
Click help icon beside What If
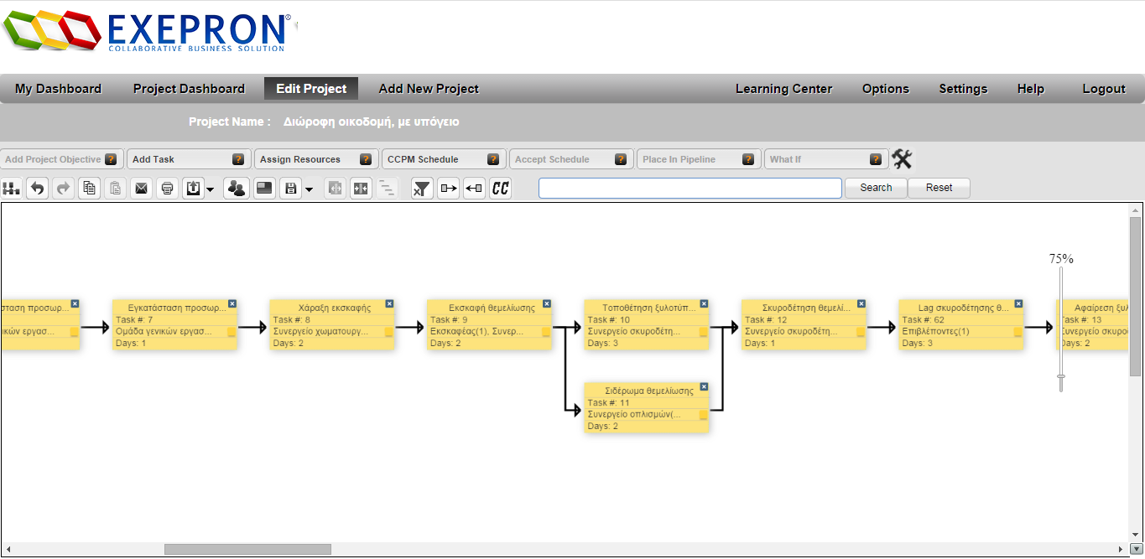click(876, 159)
